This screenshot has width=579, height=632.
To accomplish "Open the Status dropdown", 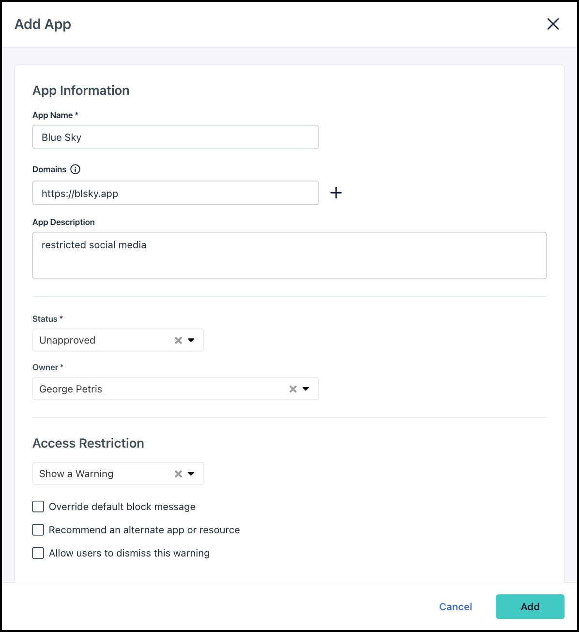I will click(x=191, y=340).
